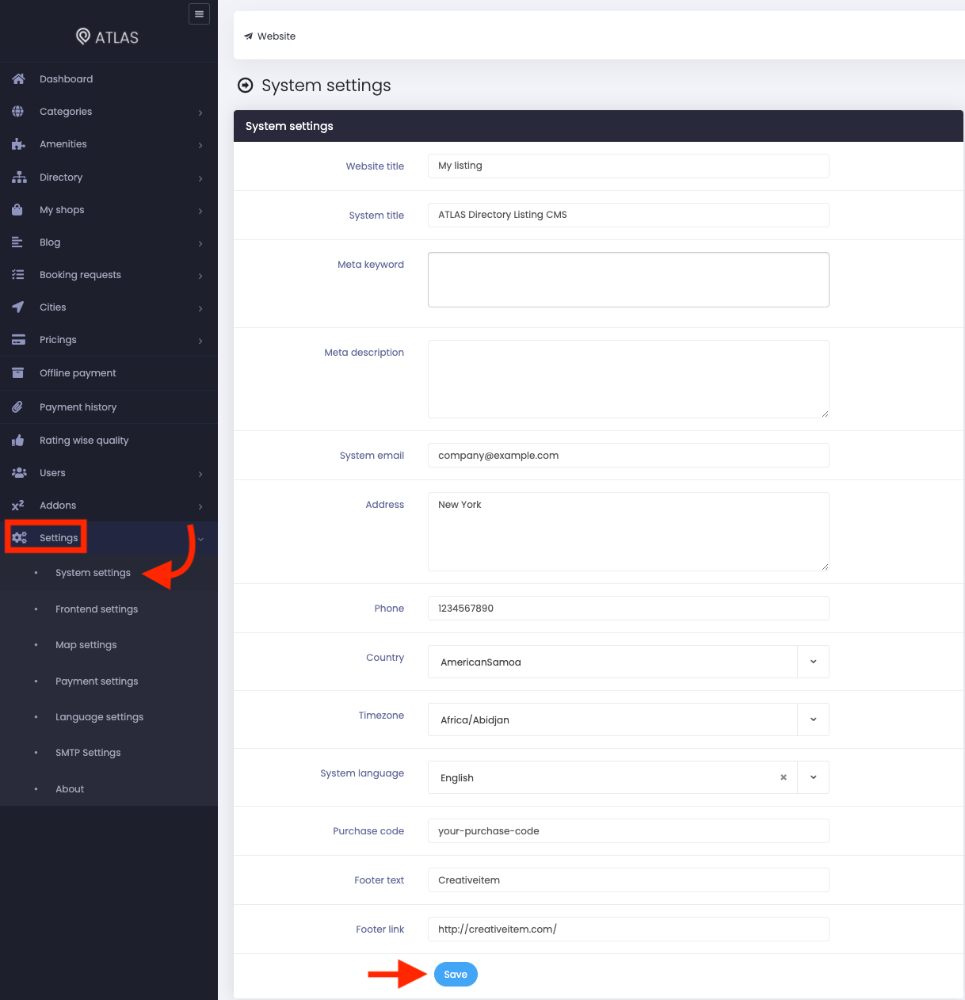Viewport: 965px width, 1000px height.
Task: Click the Amenities puzzle icon
Action: click(18, 144)
